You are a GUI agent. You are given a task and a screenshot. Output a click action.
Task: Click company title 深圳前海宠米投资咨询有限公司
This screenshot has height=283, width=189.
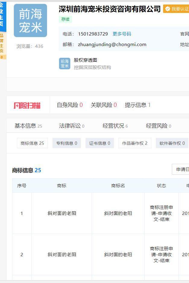point(109,9)
